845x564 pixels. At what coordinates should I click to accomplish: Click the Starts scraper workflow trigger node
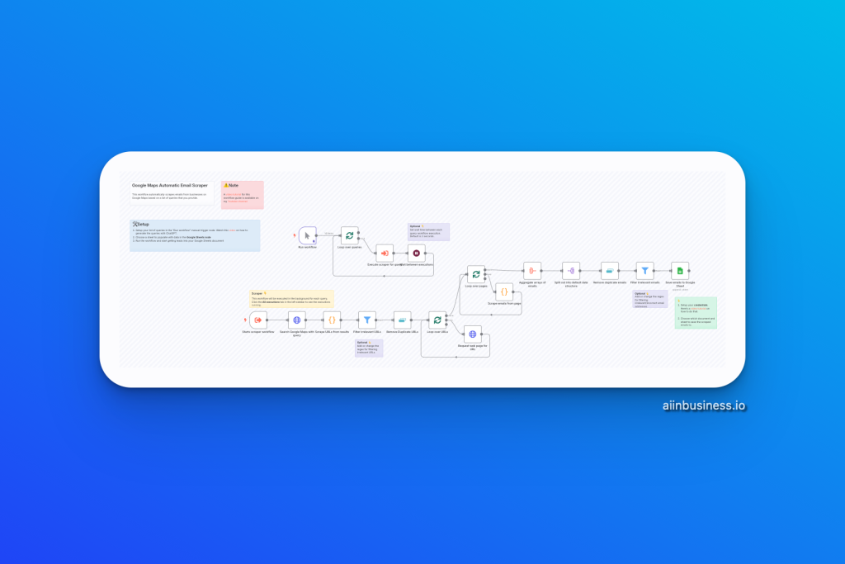click(258, 320)
